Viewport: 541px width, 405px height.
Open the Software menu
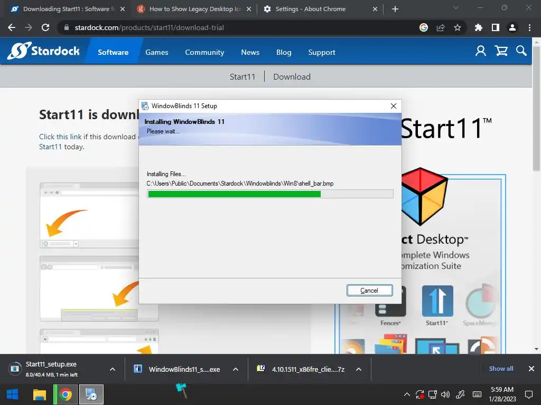click(113, 52)
